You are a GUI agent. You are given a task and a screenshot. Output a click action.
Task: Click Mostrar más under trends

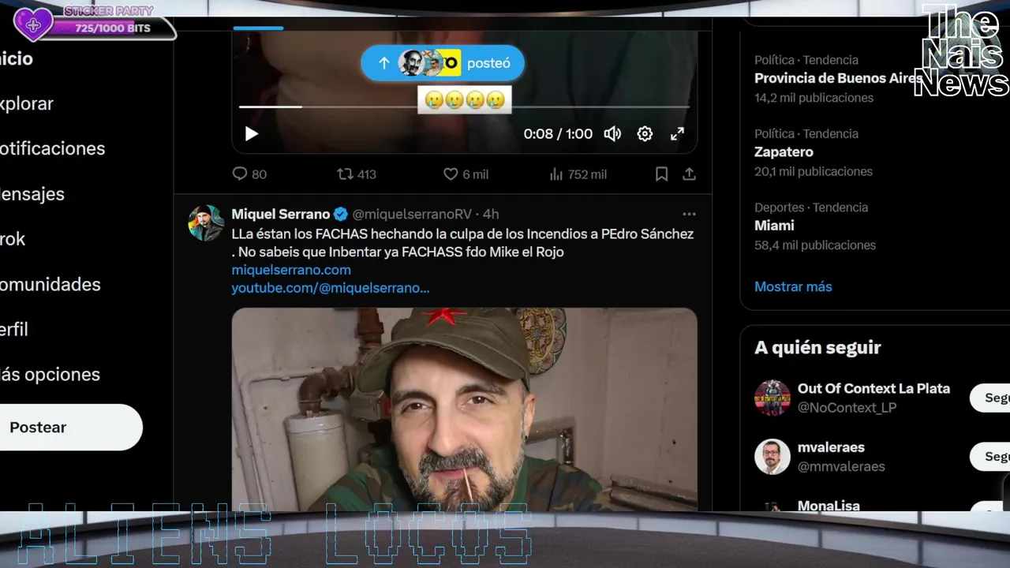[x=793, y=286]
